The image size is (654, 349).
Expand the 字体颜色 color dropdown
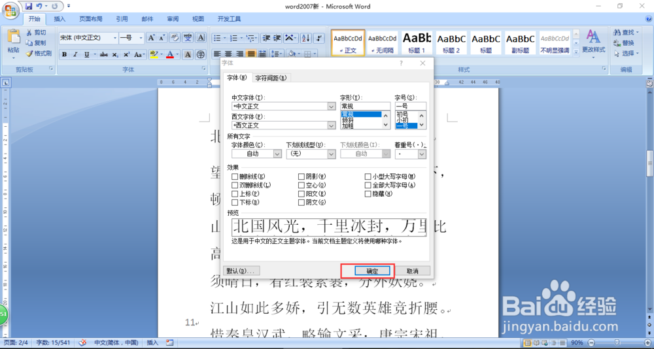point(277,154)
